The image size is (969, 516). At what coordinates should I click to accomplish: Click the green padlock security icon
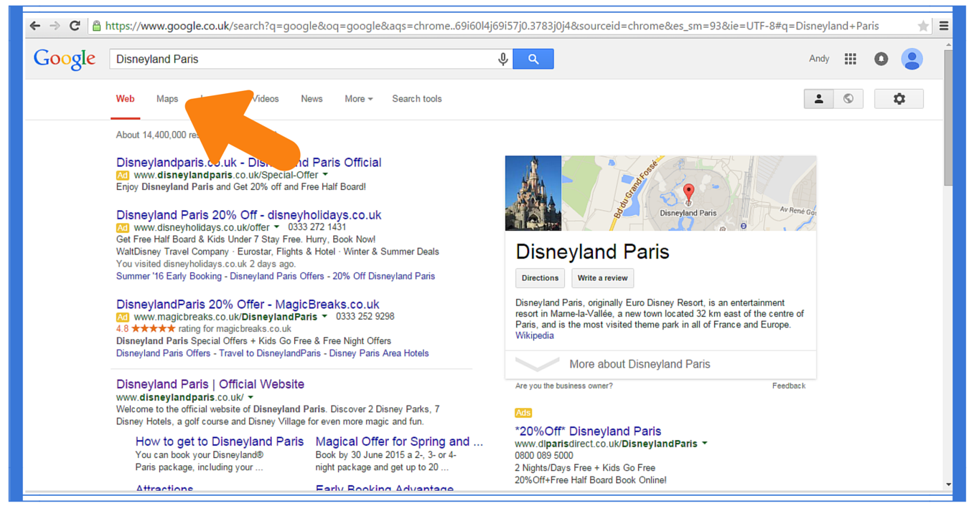click(96, 26)
